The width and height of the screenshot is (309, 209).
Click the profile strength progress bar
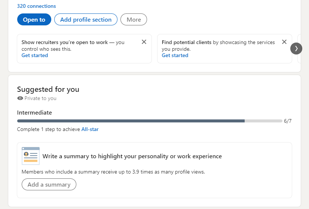(150, 121)
